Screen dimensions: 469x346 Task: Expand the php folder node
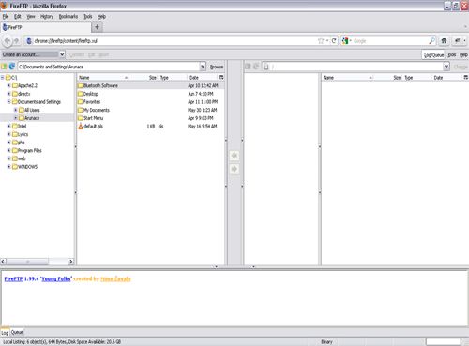pos(9,143)
